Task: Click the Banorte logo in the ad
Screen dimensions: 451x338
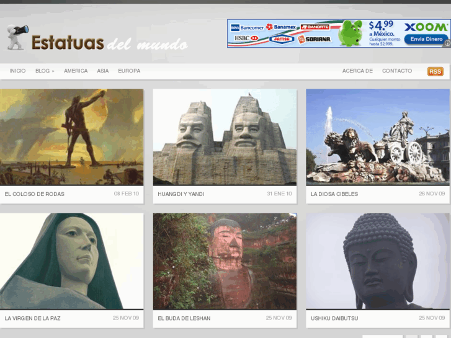Action: pos(315,27)
